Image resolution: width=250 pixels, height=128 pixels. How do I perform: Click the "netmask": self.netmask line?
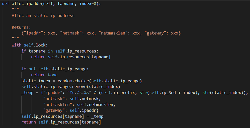point(72,99)
